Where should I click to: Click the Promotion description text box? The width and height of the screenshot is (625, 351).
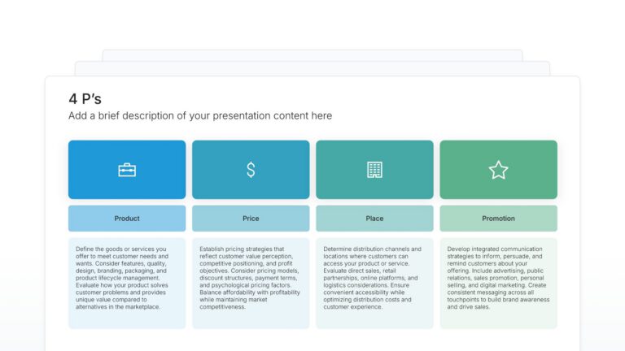point(498,279)
